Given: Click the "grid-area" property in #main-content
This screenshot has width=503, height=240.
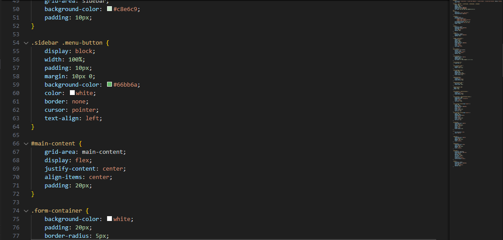Looking at the screenshot, I should 60,152.
